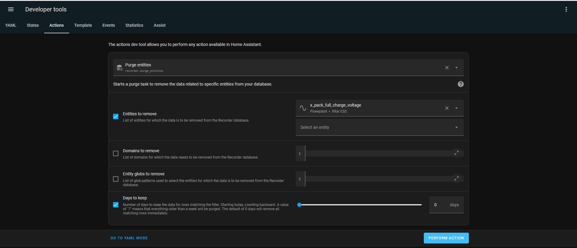Remove x_pack_full_charge_voltage entity

(447, 108)
